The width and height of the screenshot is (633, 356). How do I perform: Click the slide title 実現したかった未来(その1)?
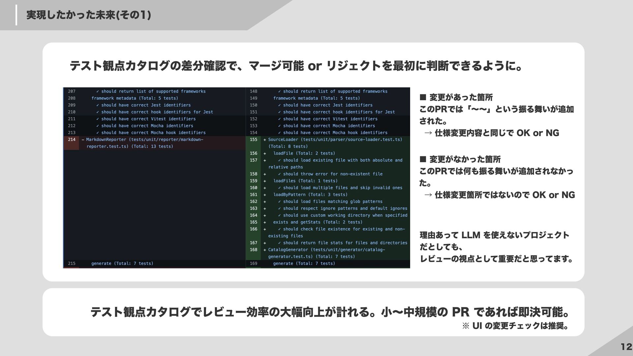(88, 15)
